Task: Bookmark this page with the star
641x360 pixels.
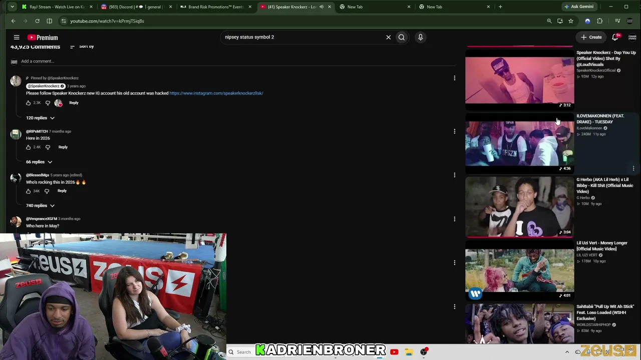Action: 571,21
